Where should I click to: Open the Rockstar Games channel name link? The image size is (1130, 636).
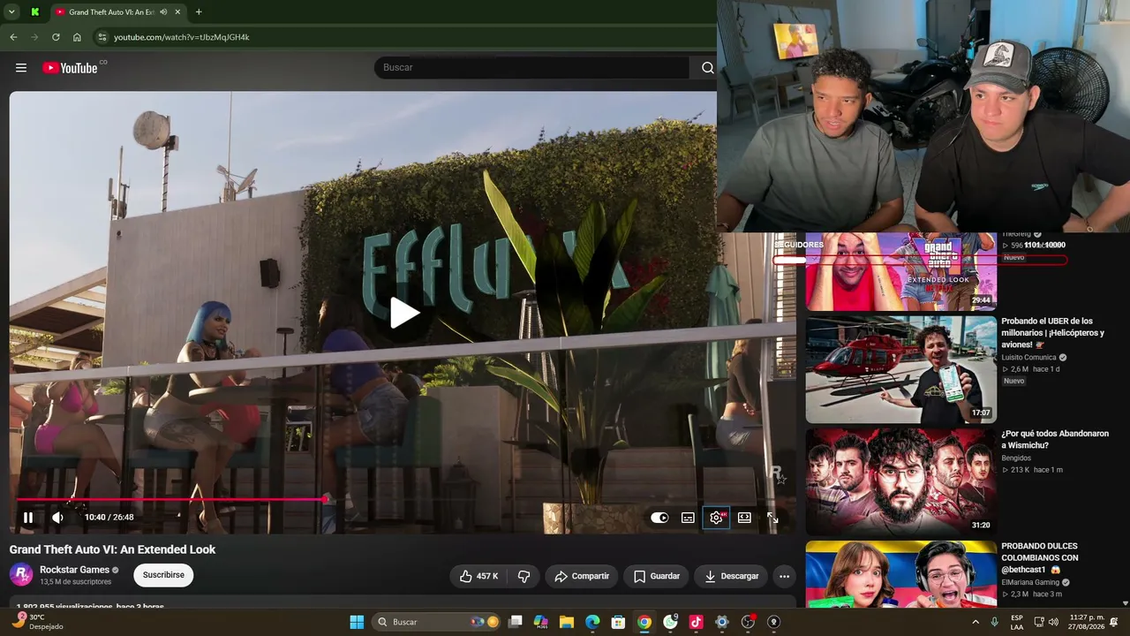pos(74,570)
